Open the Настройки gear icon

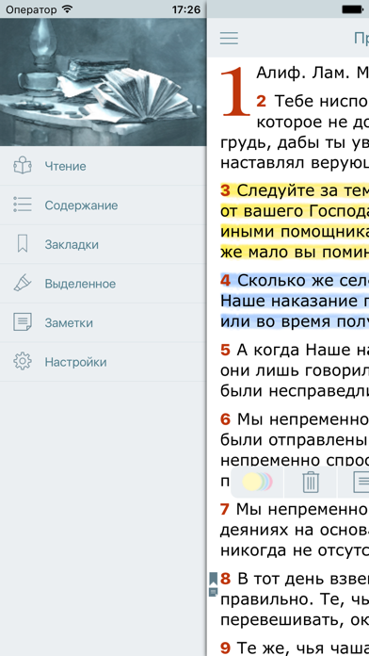[x=23, y=362]
